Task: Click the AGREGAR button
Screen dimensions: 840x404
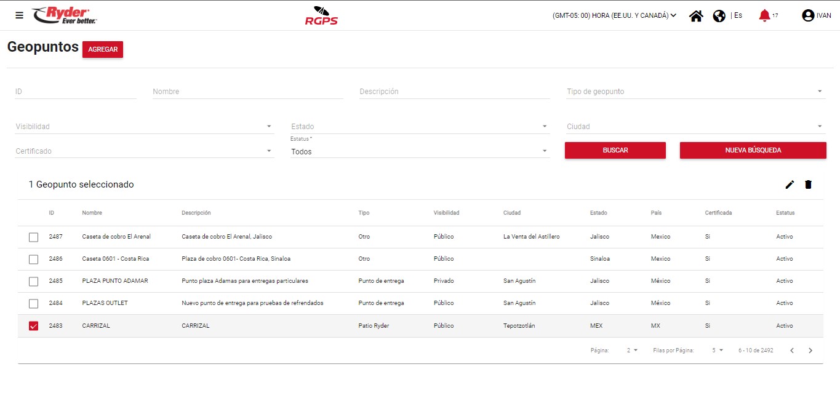Action: click(x=103, y=50)
